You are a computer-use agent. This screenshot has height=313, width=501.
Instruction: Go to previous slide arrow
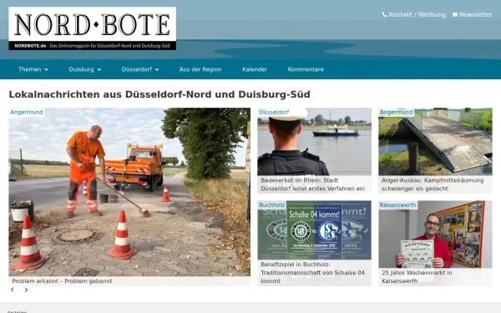click(x=13, y=290)
